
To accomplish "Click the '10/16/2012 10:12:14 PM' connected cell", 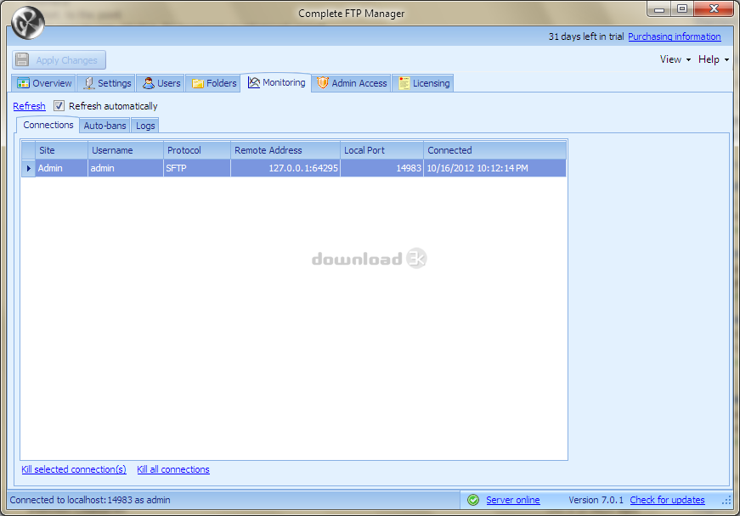I will point(495,168).
